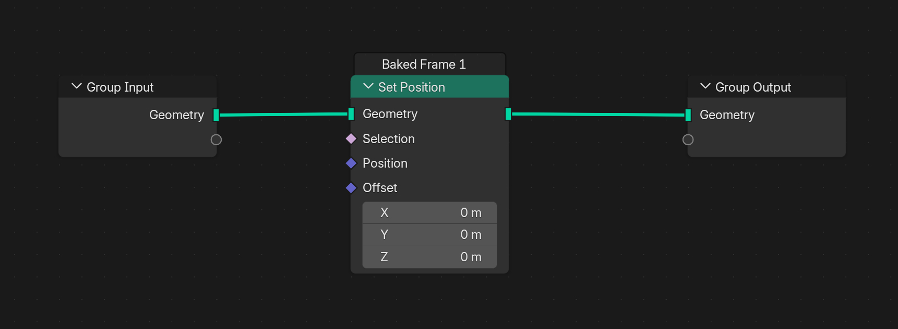Click Group Output Geometry input socket
The image size is (898, 329).
(688, 115)
